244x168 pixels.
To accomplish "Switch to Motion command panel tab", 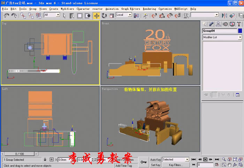I will coord(225,24).
